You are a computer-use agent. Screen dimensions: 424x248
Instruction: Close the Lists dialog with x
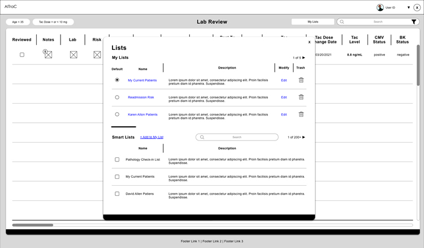pyautogui.click(x=309, y=42)
